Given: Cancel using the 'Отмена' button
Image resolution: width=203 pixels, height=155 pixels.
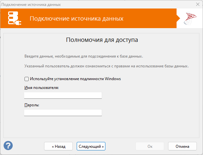Looking at the screenshot, I should click(x=182, y=146).
